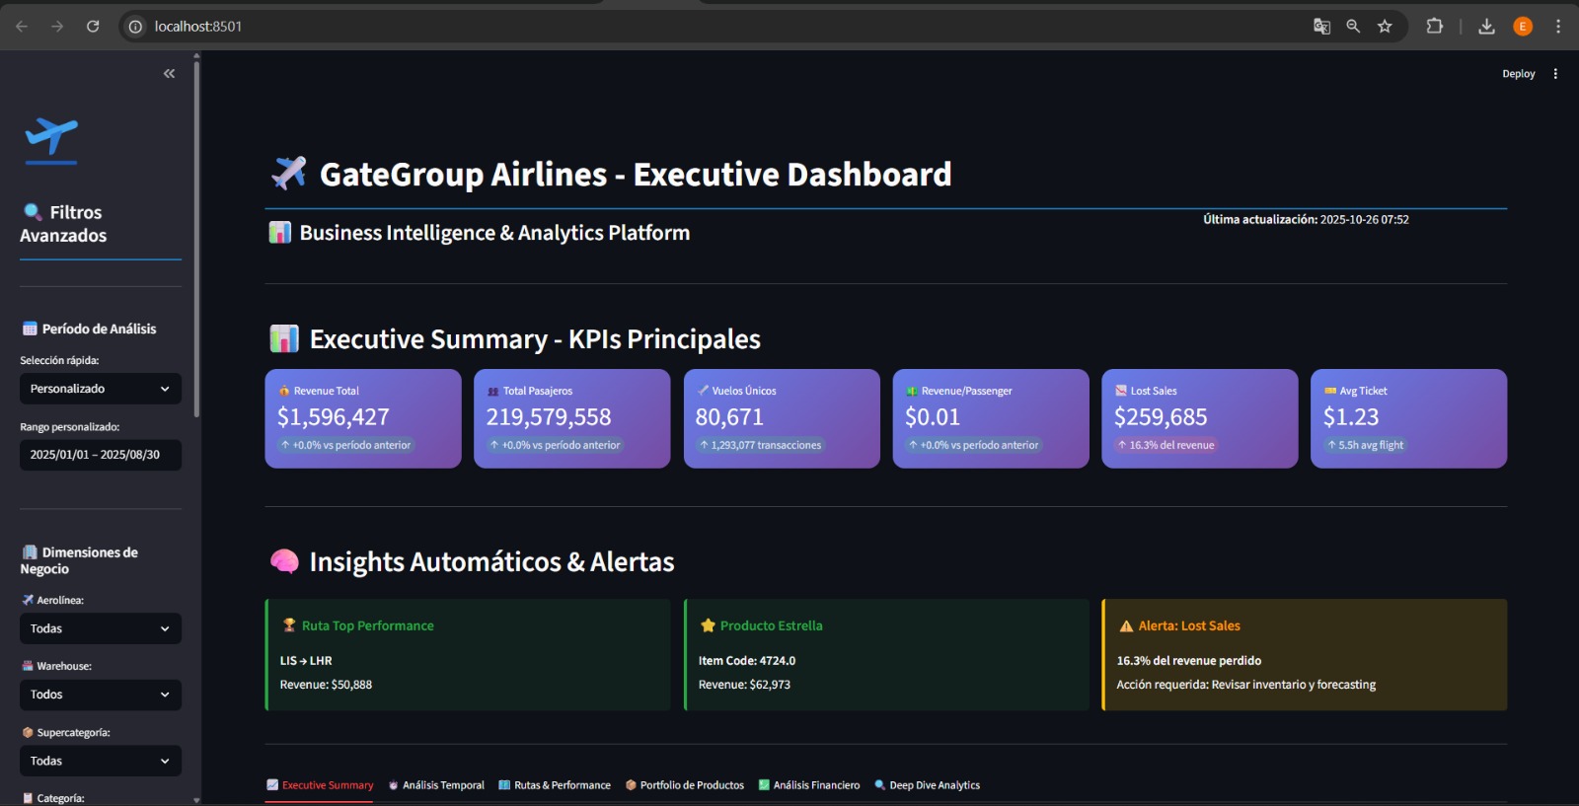This screenshot has height=806, width=1579.
Task: Click the 16.3% del revenue badge
Action: (x=1165, y=445)
